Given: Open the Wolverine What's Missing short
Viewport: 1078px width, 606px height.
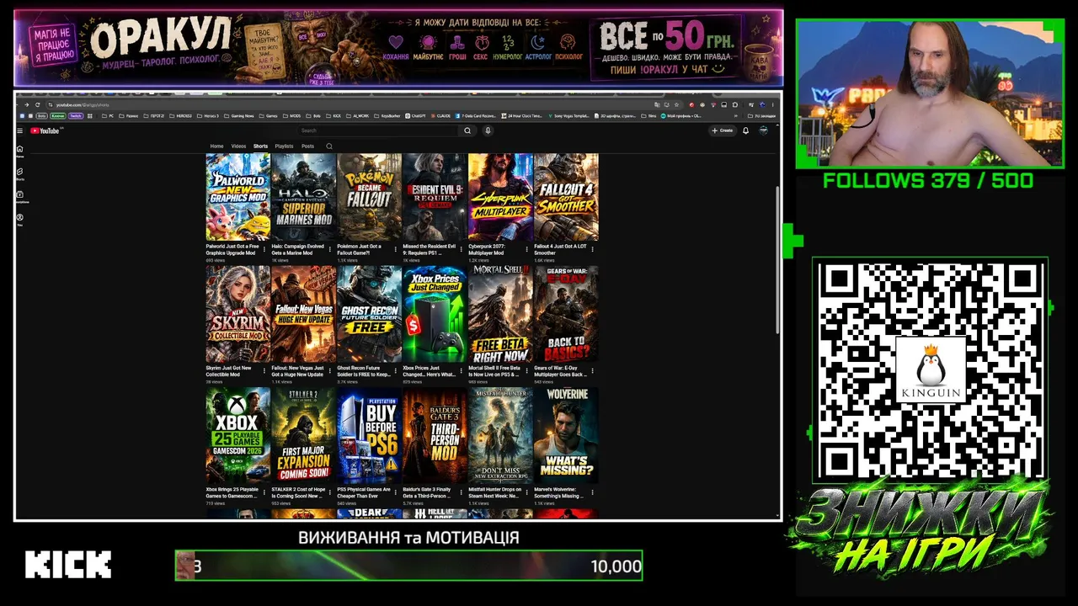Looking at the screenshot, I should (566, 435).
